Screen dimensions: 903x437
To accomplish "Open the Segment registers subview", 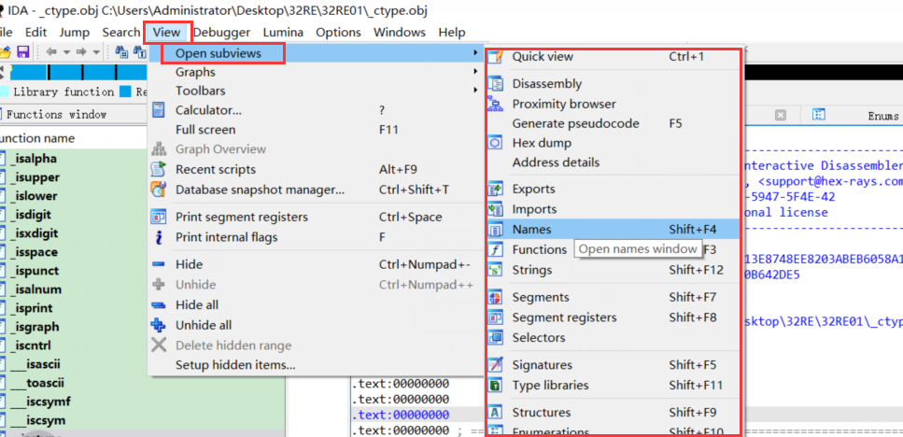I will pos(564,317).
